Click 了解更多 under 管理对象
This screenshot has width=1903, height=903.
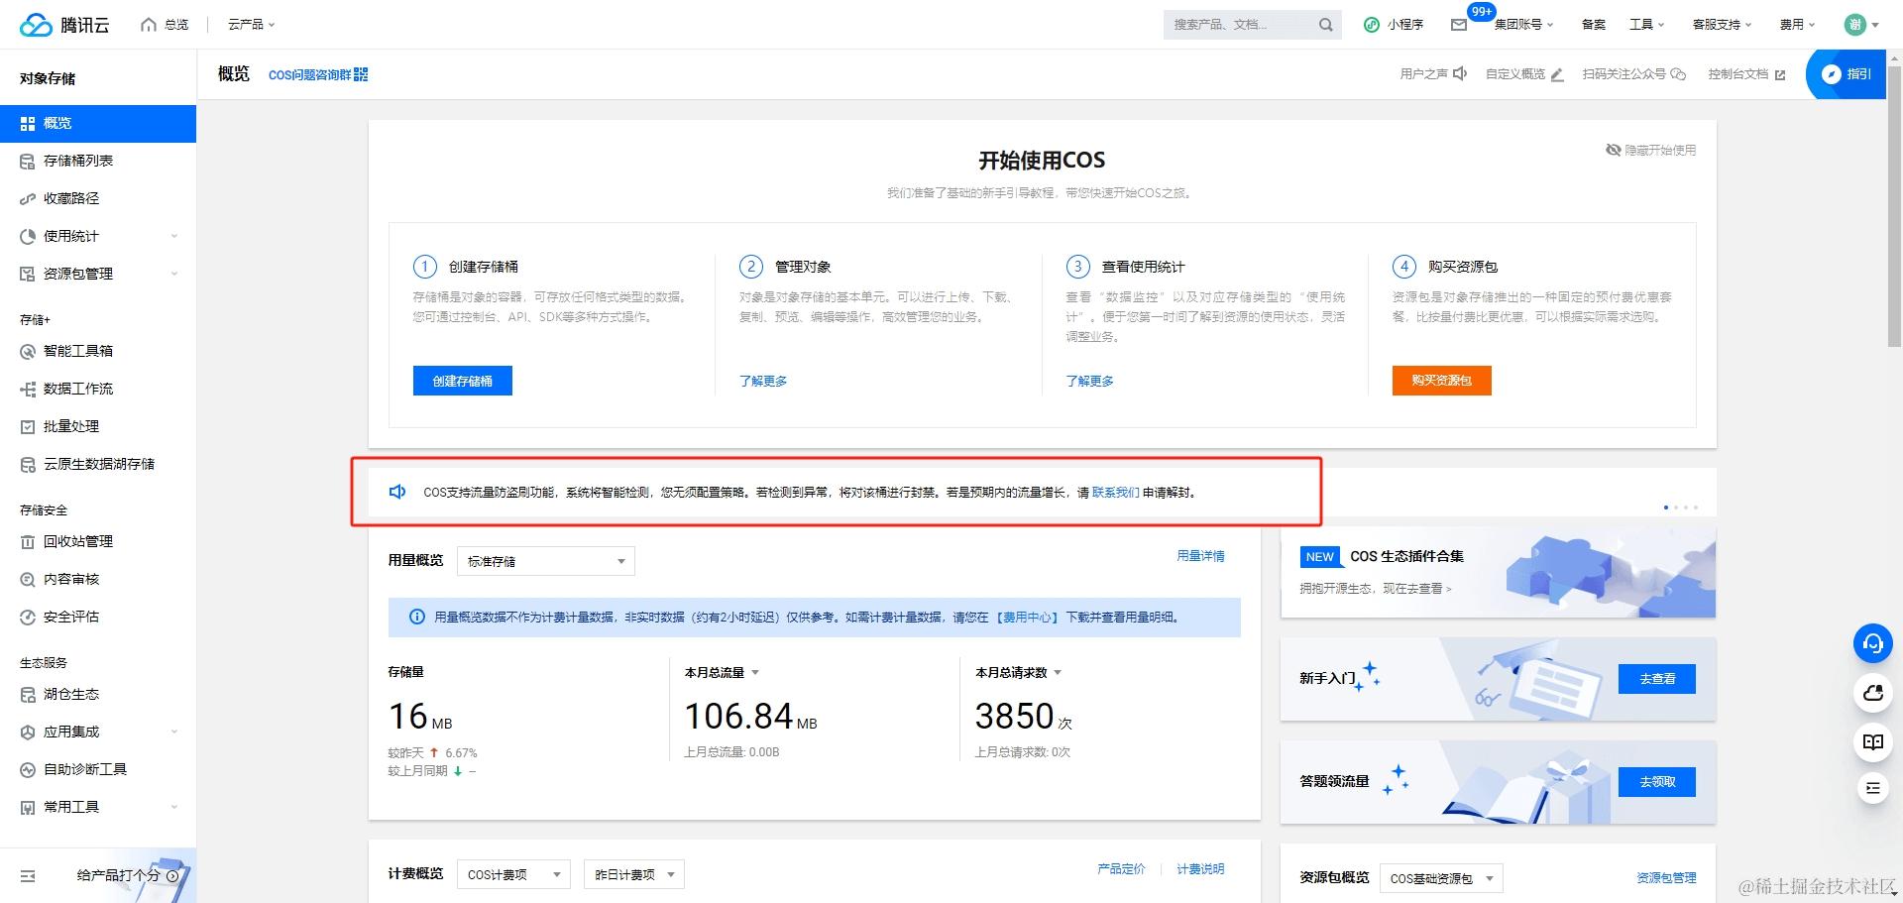[x=763, y=381]
